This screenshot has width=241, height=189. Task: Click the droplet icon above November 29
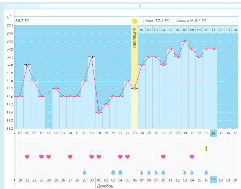tap(84, 172)
